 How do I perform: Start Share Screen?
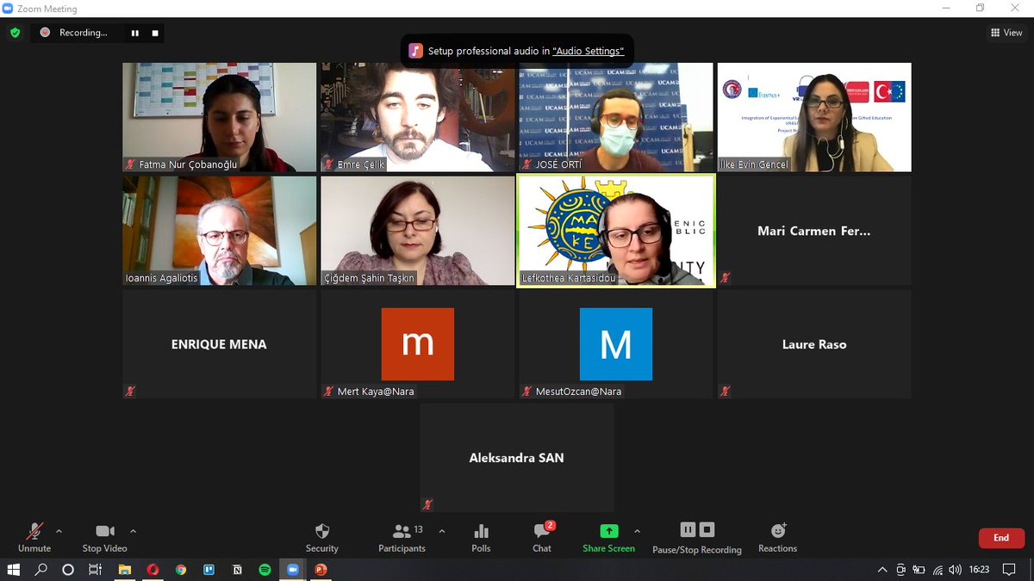coord(608,537)
